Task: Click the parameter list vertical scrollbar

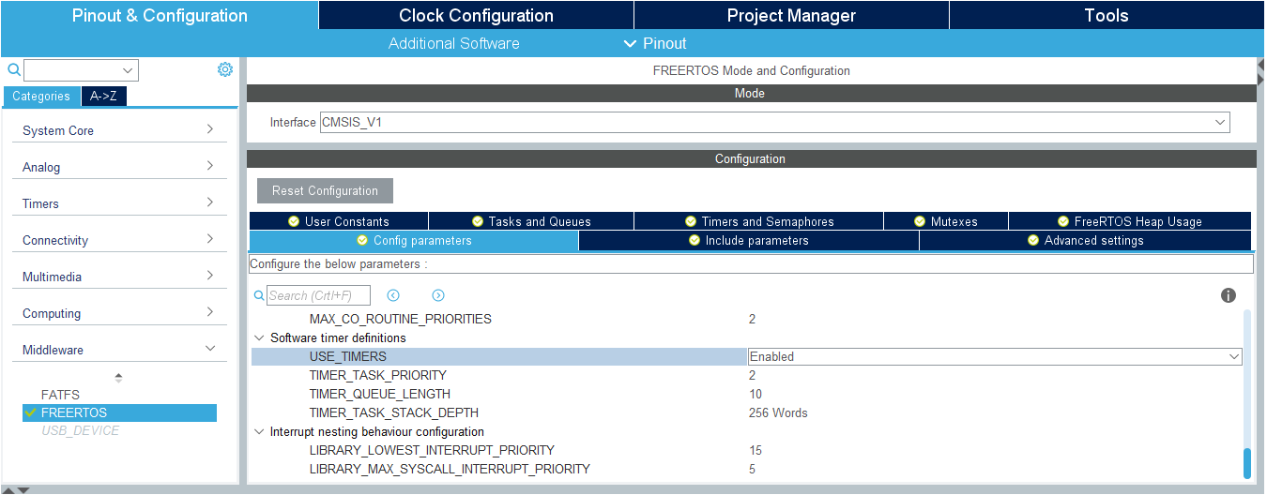Action: 1247,463
